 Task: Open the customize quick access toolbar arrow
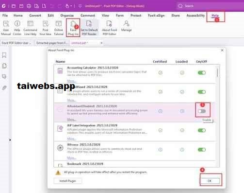click(80, 6)
